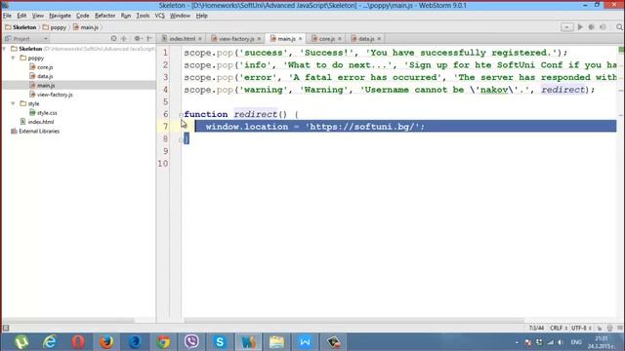Click cursor position 7:1/44 indicator
Viewport: 625px width, 351px height.
tap(536, 328)
